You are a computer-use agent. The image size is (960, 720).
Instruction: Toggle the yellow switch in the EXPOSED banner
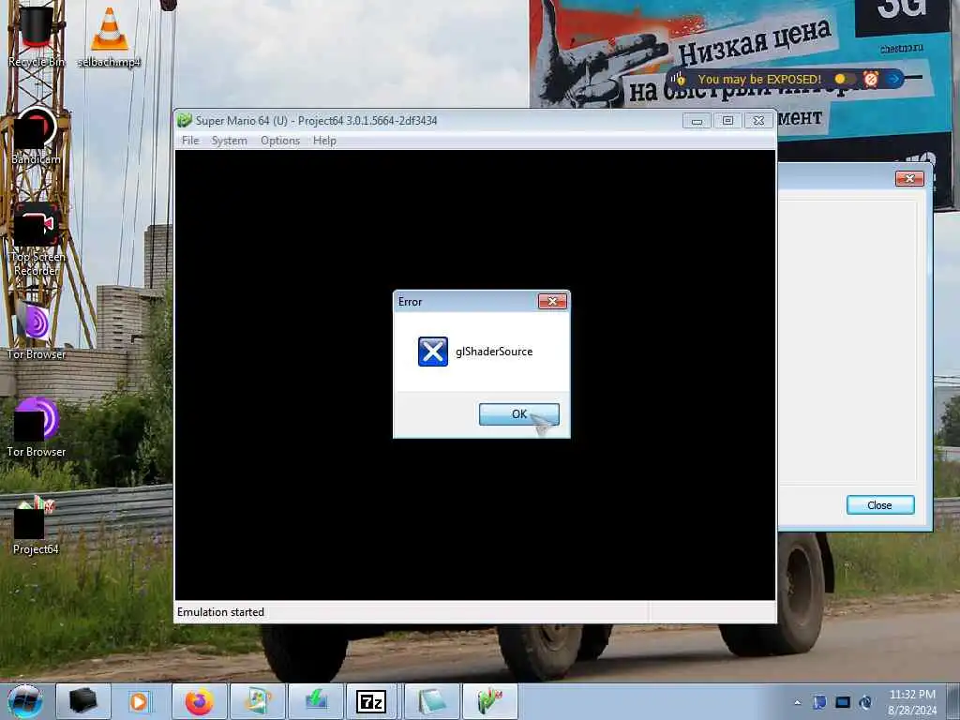point(844,79)
